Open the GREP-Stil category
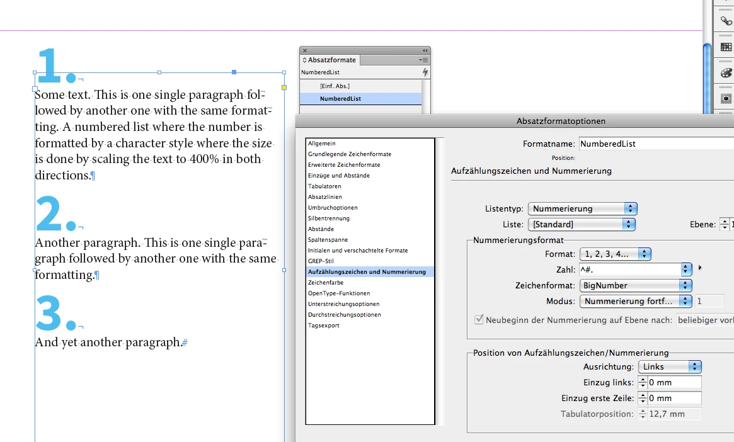The image size is (734, 442). (370, 261)
